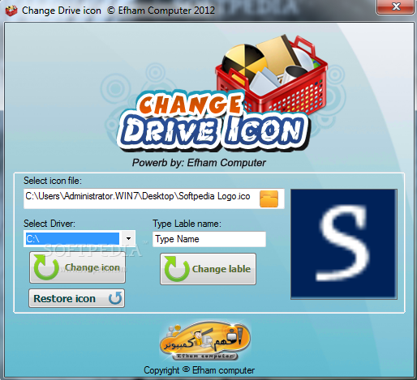Click the Change lable button
This screenshot has width=417, height=380.
coord(208,269)
